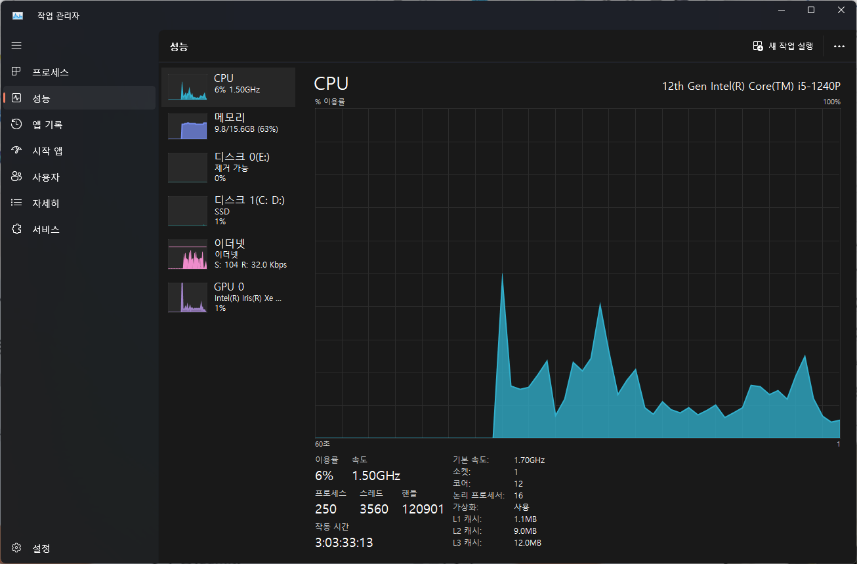Click the 12th Gen Intel Core i5-1240P name
Image resolution: width=857 pixels, height=564 pixels.
pos(751,86)
